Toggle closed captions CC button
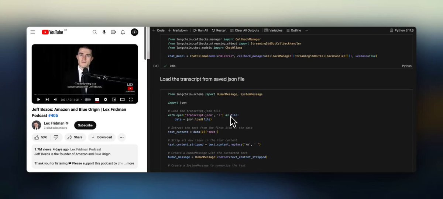The width and height of the screenshot is (443, 199). click(x=97, y=99)
